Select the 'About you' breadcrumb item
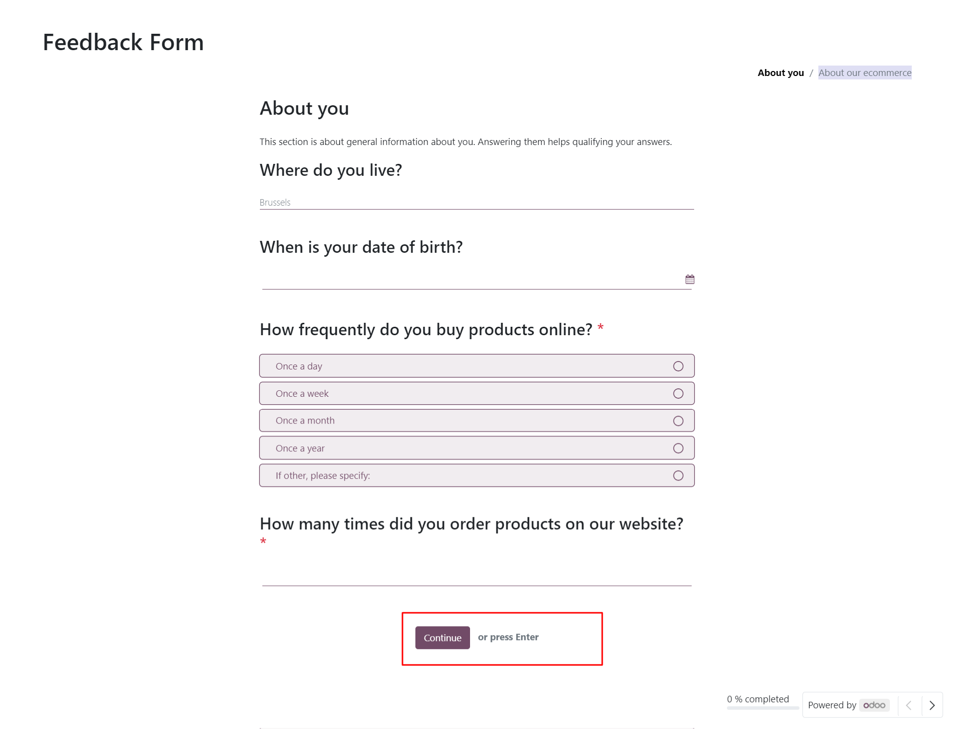954x729 pixels. click(x=781, y=73)
